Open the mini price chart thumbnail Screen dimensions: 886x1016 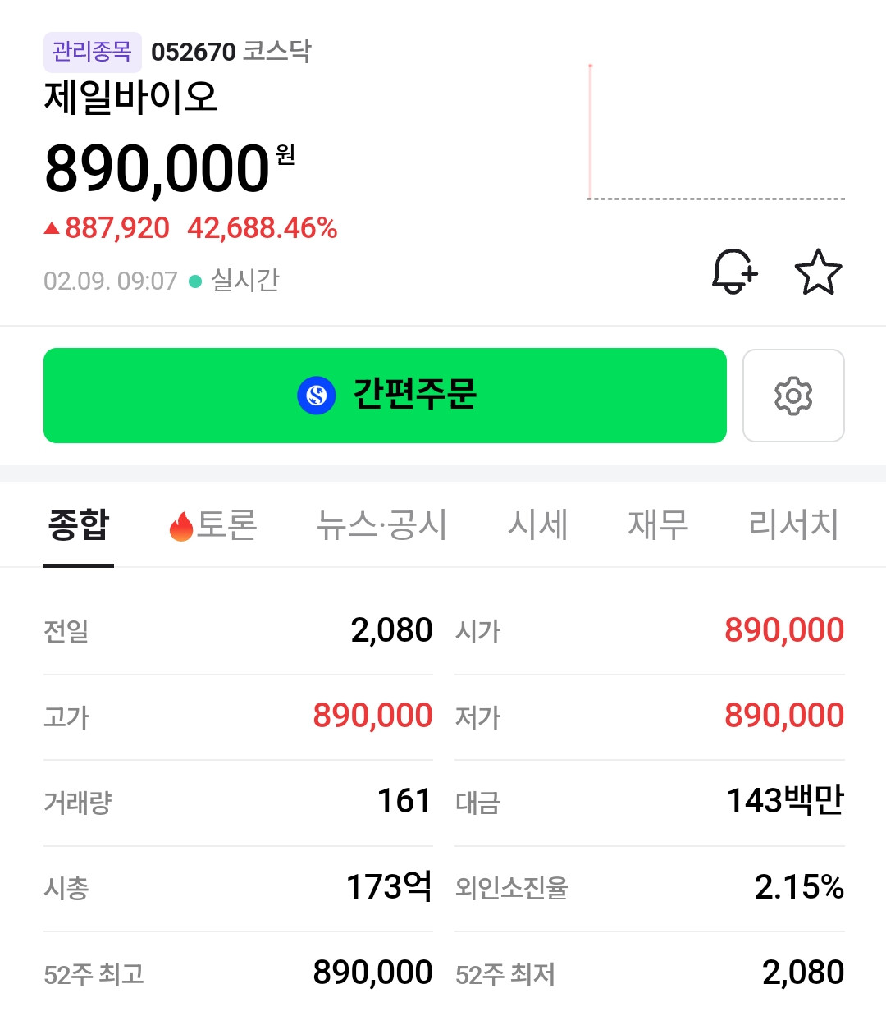715,133
